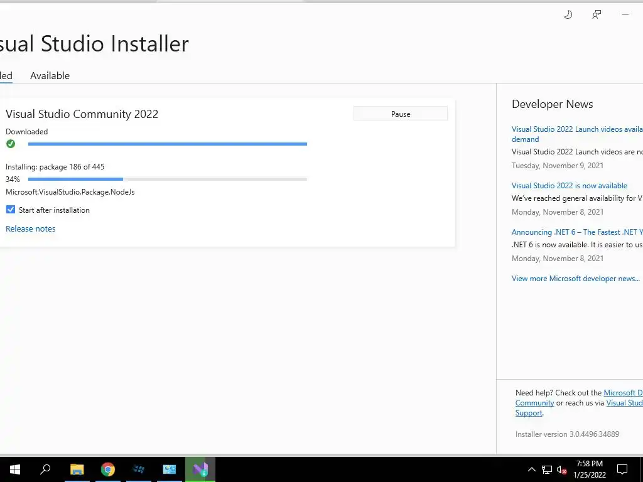The height and width of the screenshot is (482, 643).
Task: Click the green download-complete checkmark icon
Action: [x=11, y=144]
